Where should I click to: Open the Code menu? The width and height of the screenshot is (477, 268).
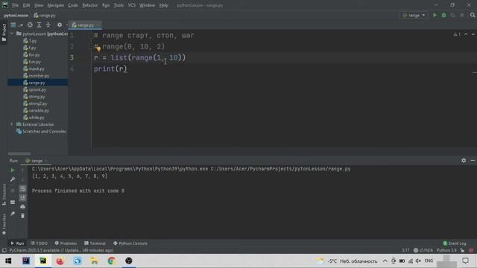73,5
